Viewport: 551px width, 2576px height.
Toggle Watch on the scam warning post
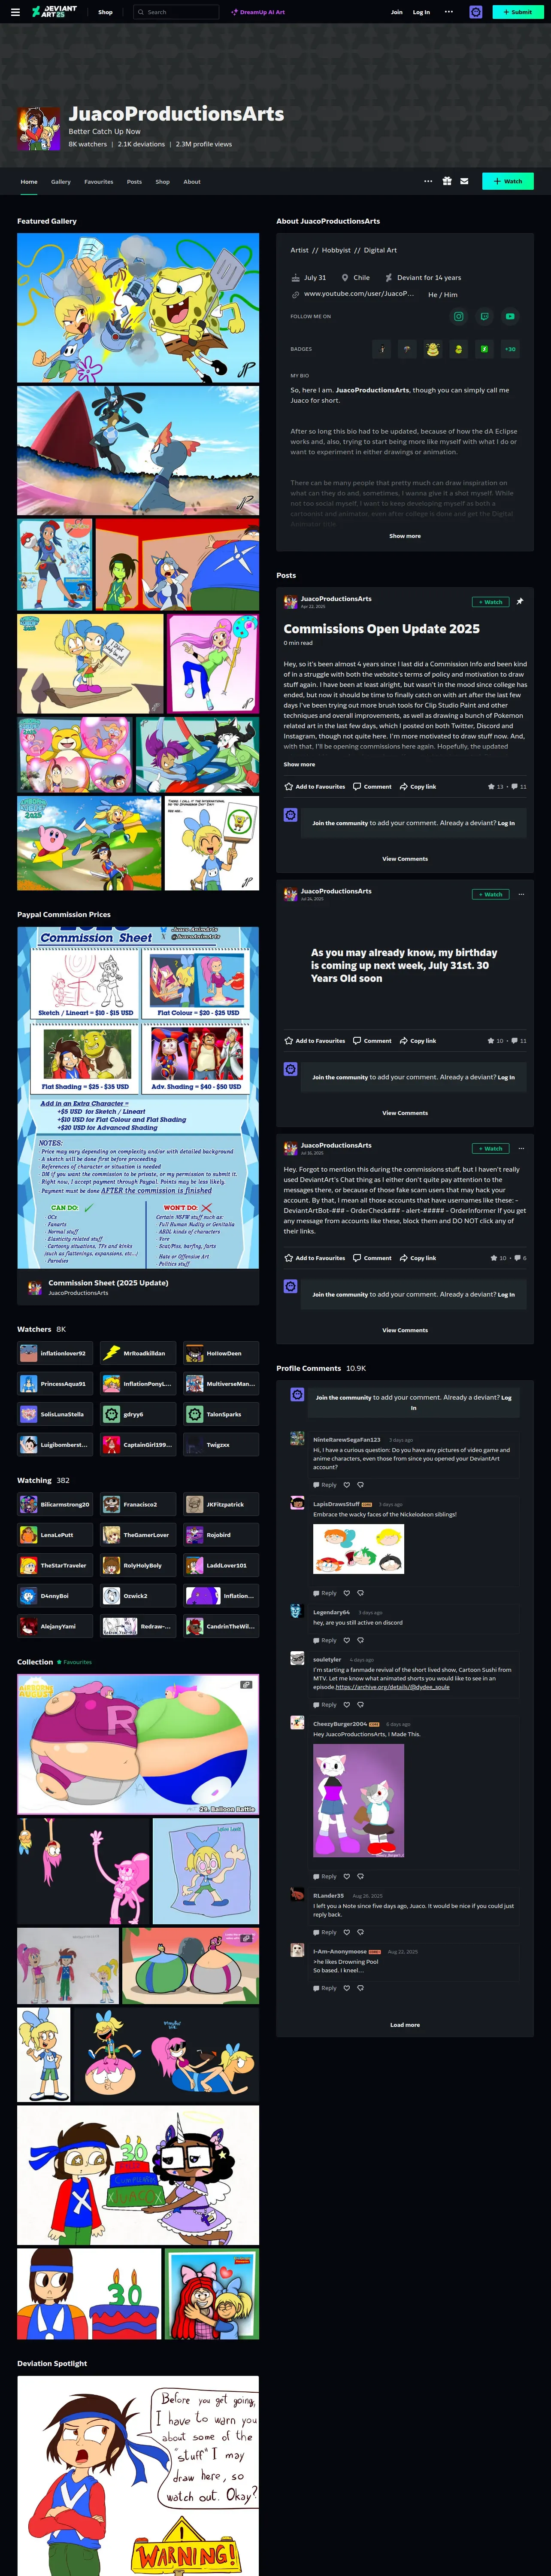point(490,1148)
